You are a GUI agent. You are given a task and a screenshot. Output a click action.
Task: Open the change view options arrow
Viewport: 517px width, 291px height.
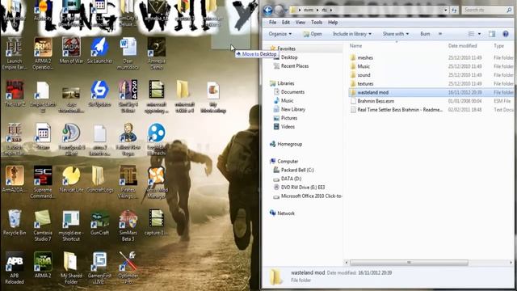pos(479,34)
